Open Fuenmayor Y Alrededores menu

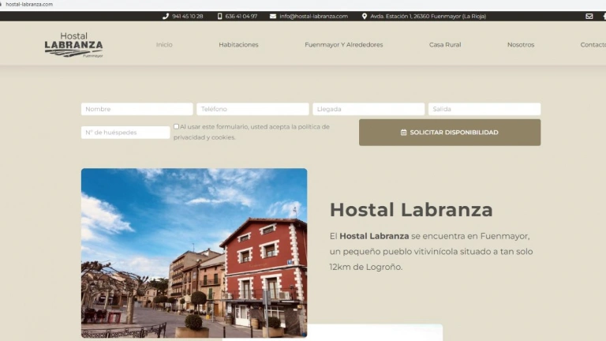[x=343, y=45]
